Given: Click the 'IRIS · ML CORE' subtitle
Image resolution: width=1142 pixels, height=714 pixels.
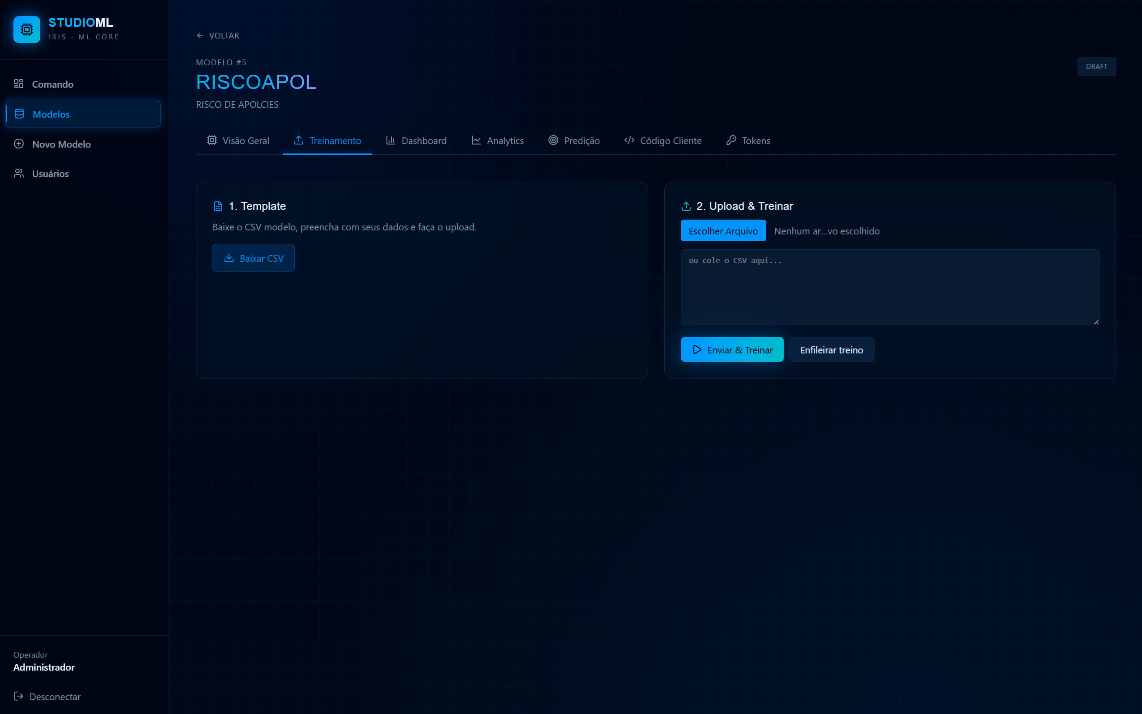Looking at the screenshot, I should tap(84, 37).
